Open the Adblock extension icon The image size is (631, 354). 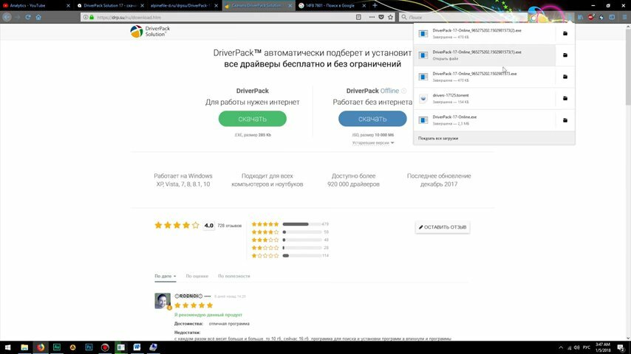pos(591,17)
